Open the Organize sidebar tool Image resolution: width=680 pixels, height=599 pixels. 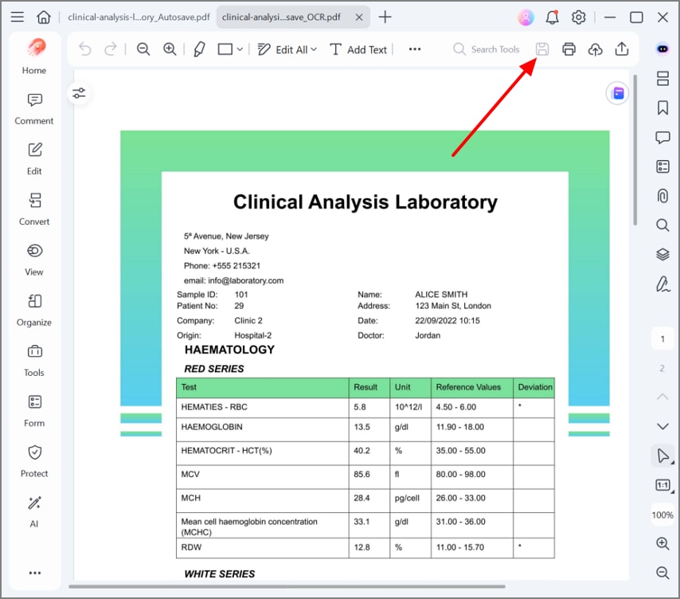click(34, 311)
